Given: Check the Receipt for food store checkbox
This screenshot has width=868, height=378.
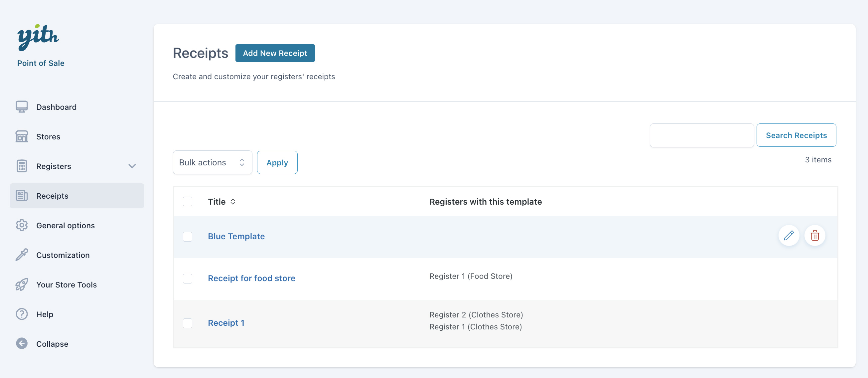Looking at the screenshot, I should click(187, 279).
